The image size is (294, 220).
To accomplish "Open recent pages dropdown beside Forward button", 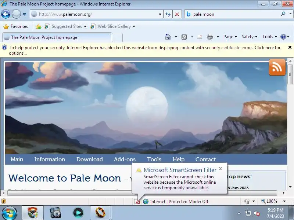I will [x=24, y=14].
